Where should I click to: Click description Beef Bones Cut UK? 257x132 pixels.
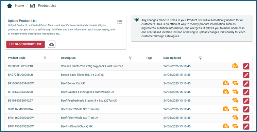pos(73,83)
